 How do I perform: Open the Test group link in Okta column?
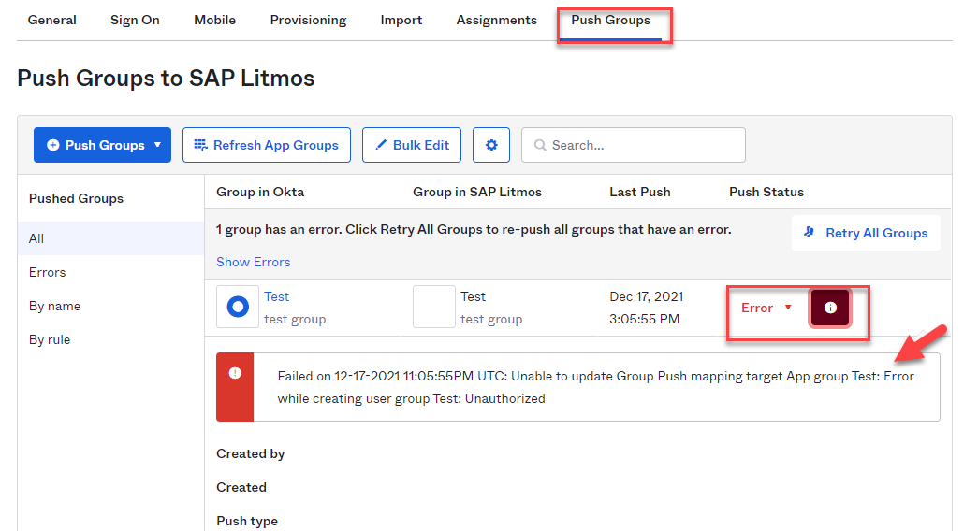click(x=276, y=296)
